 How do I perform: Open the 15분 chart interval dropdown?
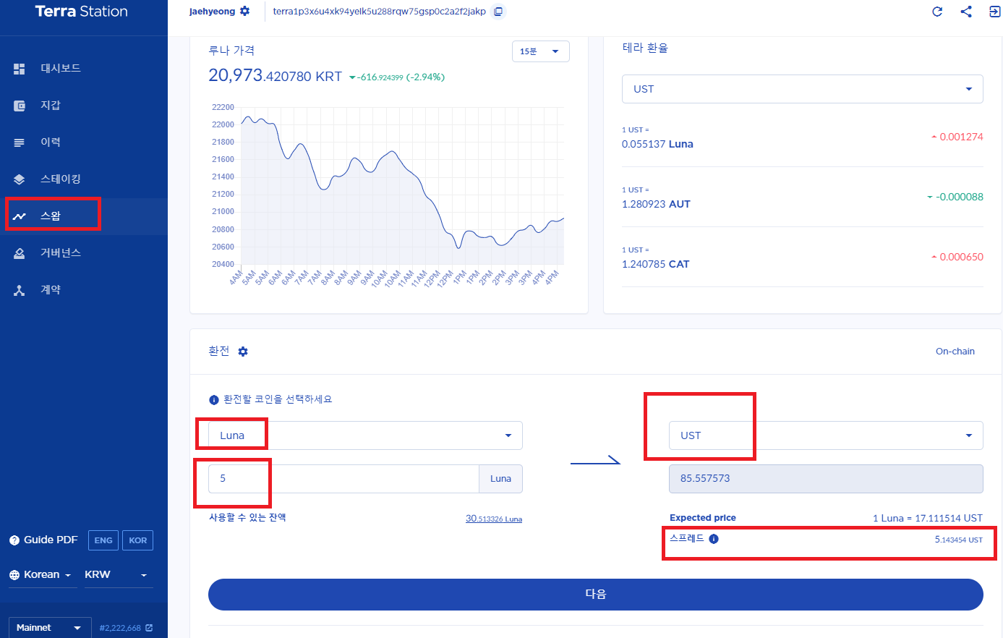[540, 51]
